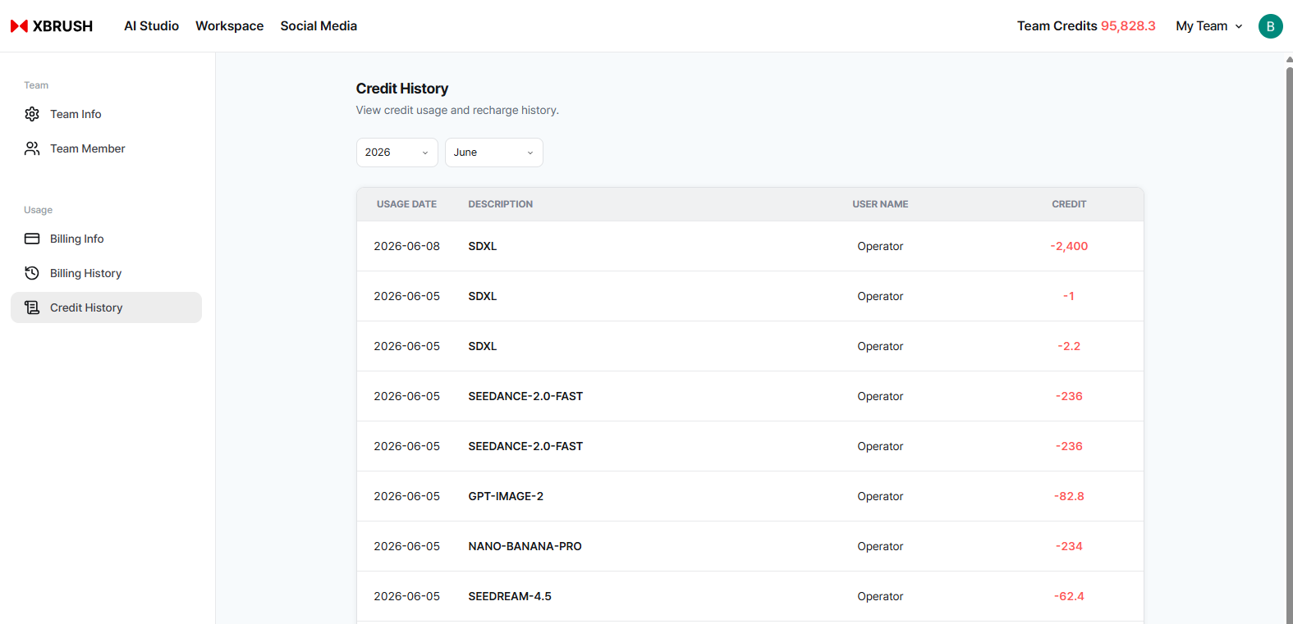The height and width of the screenshot is (624, 1293).
Task: Click Operator in the GPT-IMAGE-2 row
Action: 880,496
